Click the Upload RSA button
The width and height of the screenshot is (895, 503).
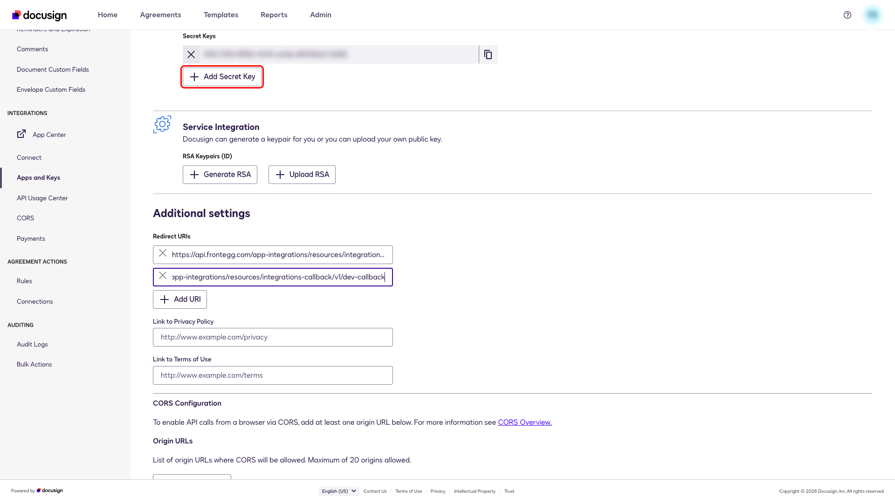coord(302,175)
